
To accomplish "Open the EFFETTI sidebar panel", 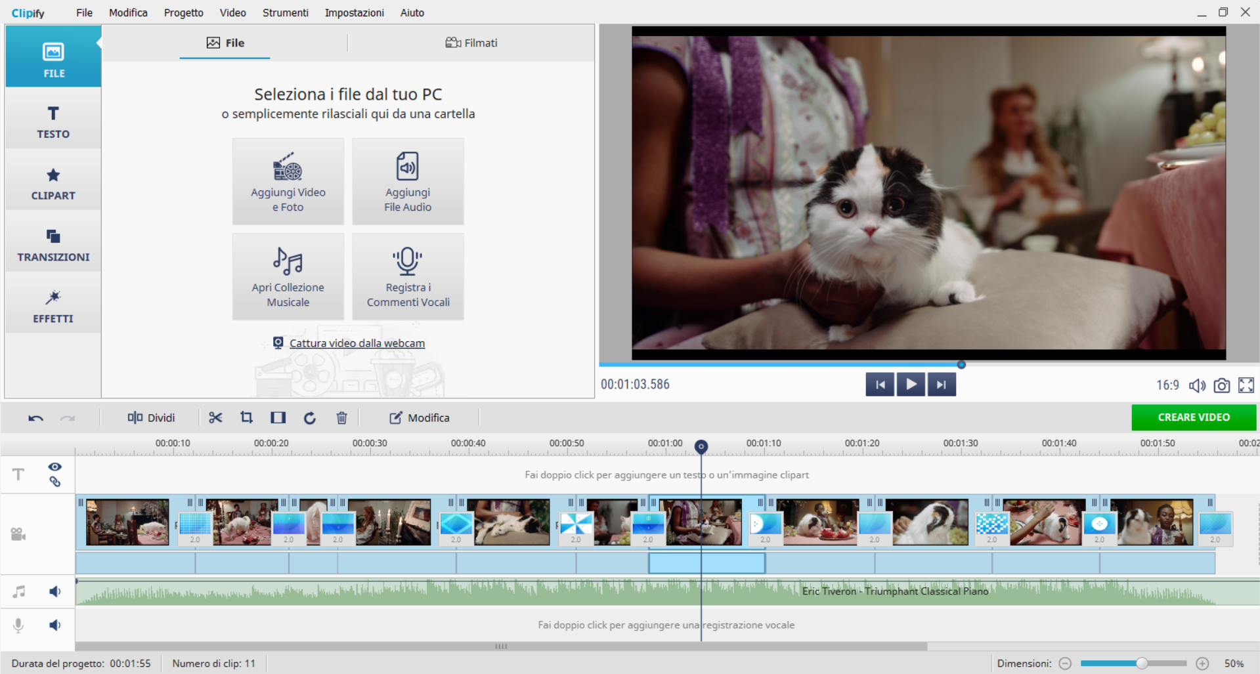I will (53, 303).
